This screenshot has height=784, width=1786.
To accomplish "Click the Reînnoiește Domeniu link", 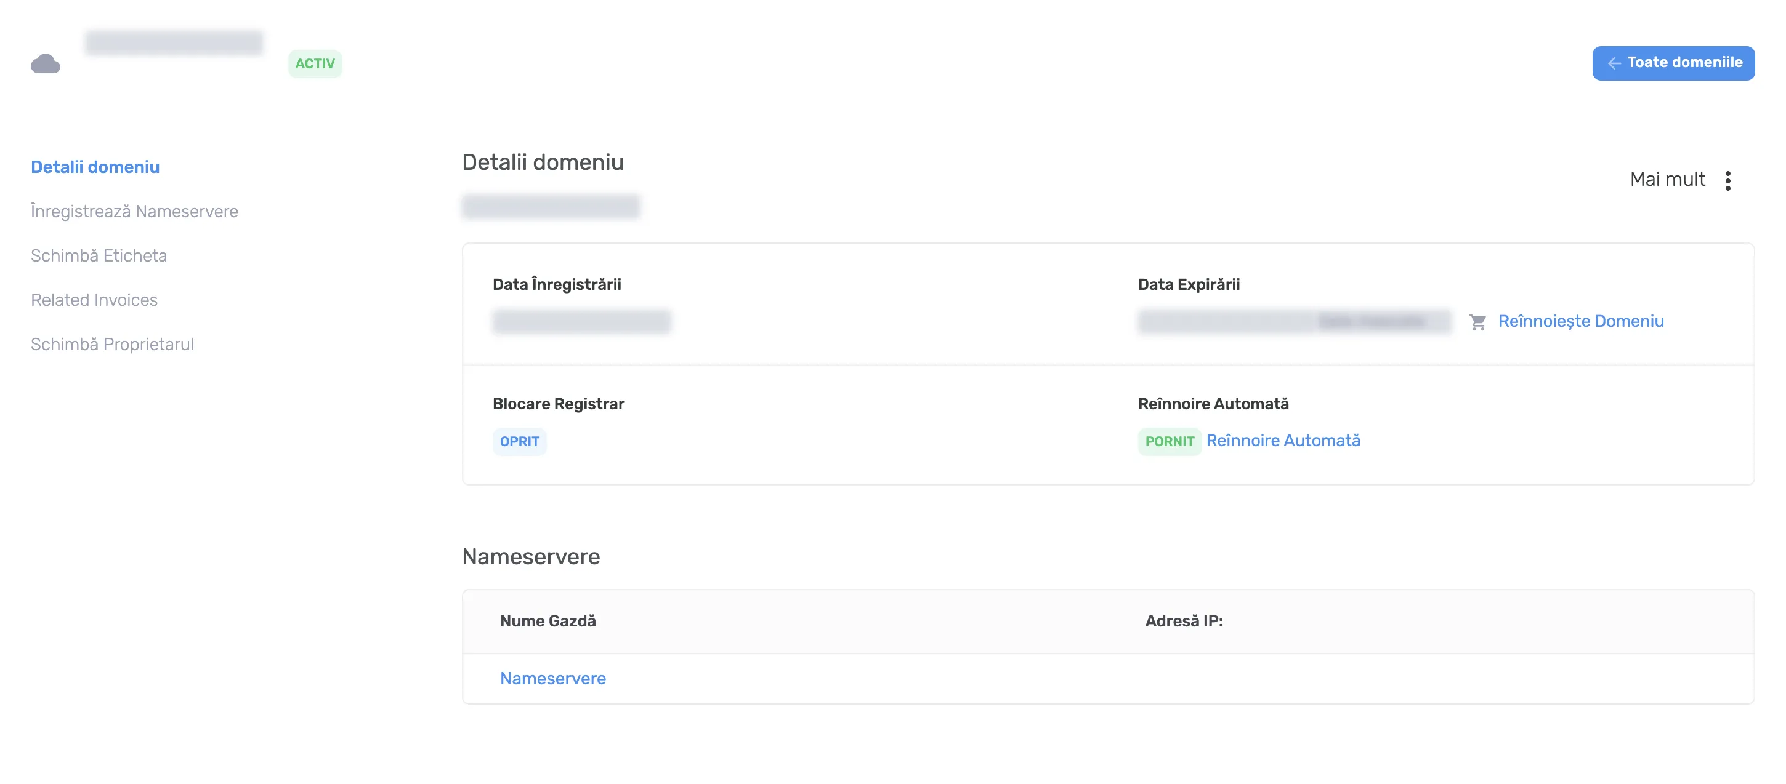I will click(1581, 321).
